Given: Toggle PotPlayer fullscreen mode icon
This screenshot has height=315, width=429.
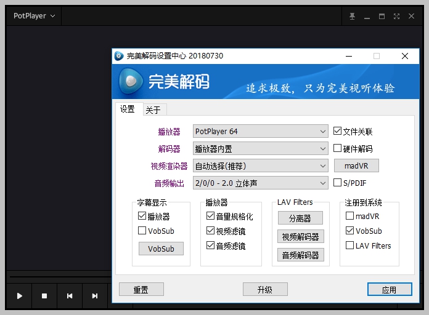Looking at the screenshot, I should pos(396,17).
